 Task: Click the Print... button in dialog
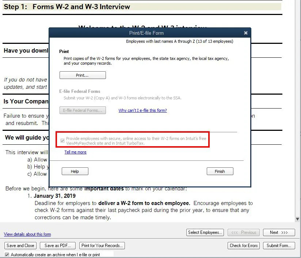click(83, 75)
